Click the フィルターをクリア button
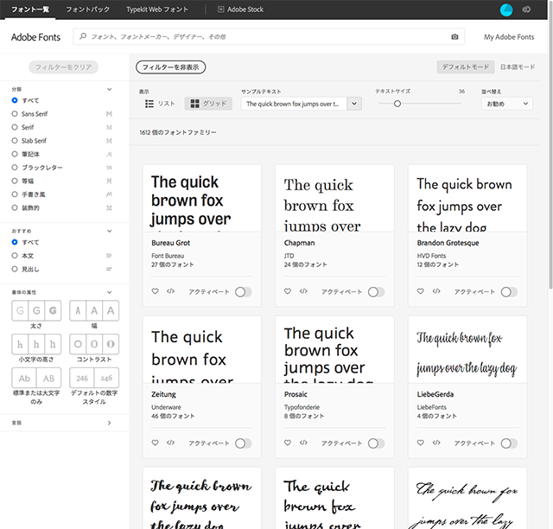Viewport: 553px width, 529px height. coord(63,67)
